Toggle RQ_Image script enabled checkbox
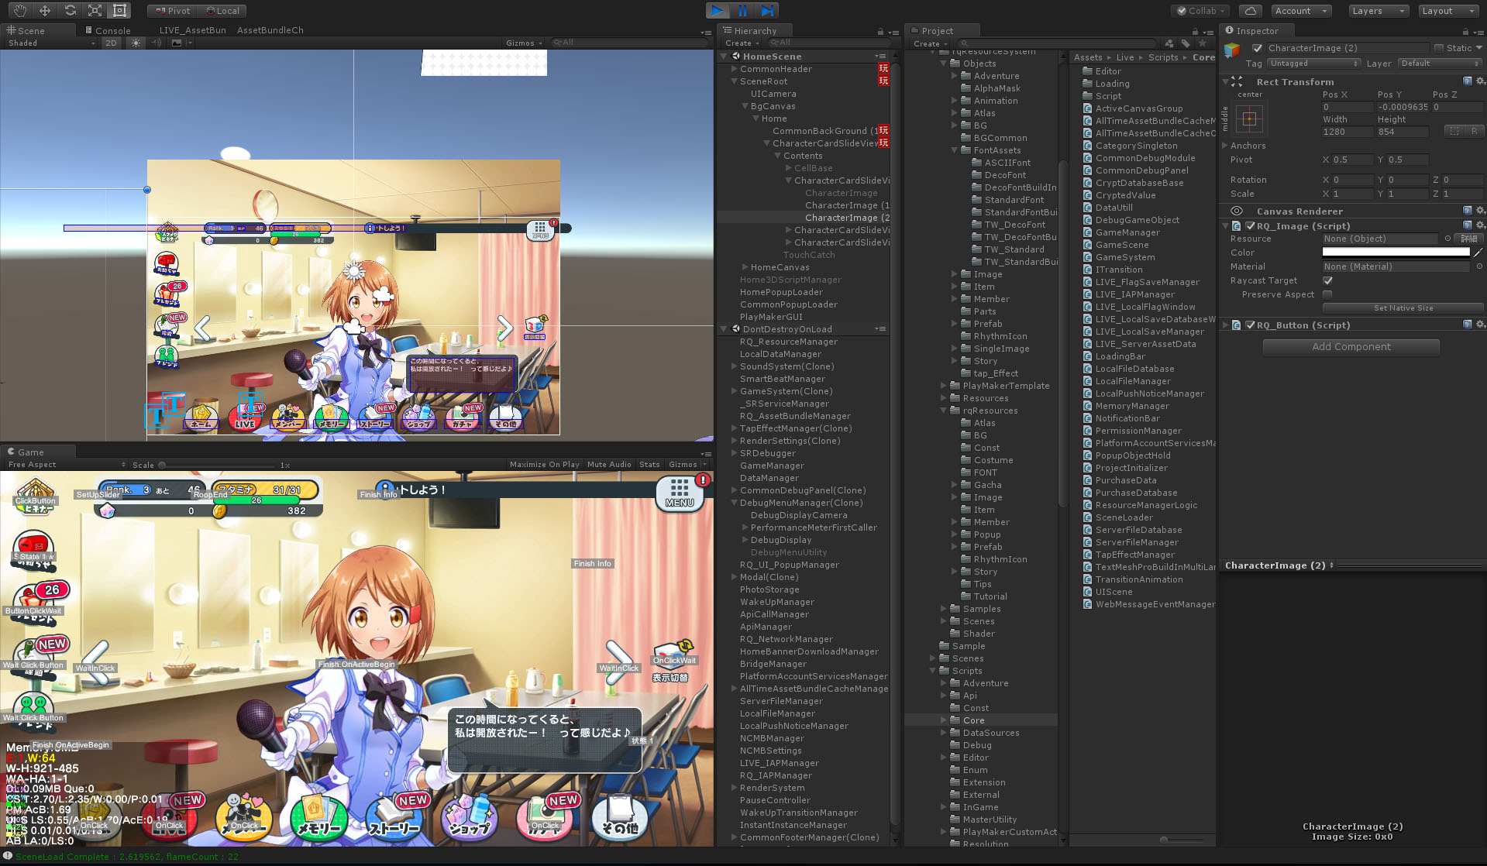 click(1250, 226)
